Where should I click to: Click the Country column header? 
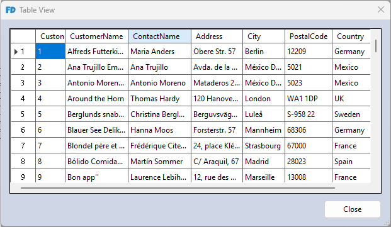pyautogui.click(x=351, y=36)
